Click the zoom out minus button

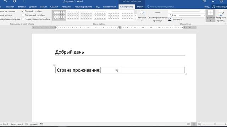pyautogui.click(x=204, y=124)
